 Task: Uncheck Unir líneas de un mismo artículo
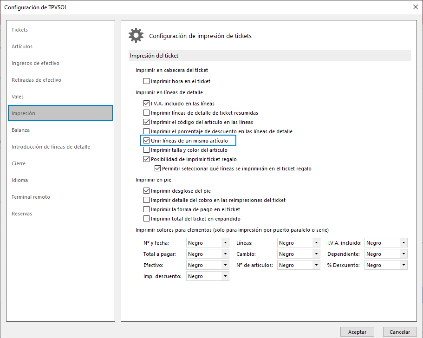146,141
